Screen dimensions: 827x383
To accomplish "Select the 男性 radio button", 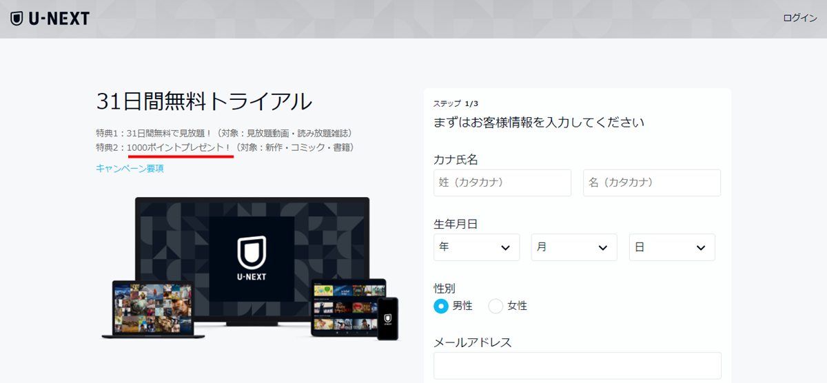I will pyautogui.click(x=441, y=306).
